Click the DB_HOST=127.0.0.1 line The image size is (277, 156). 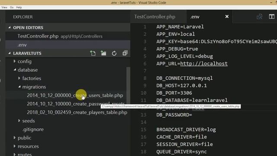click(x=181, y=86)
